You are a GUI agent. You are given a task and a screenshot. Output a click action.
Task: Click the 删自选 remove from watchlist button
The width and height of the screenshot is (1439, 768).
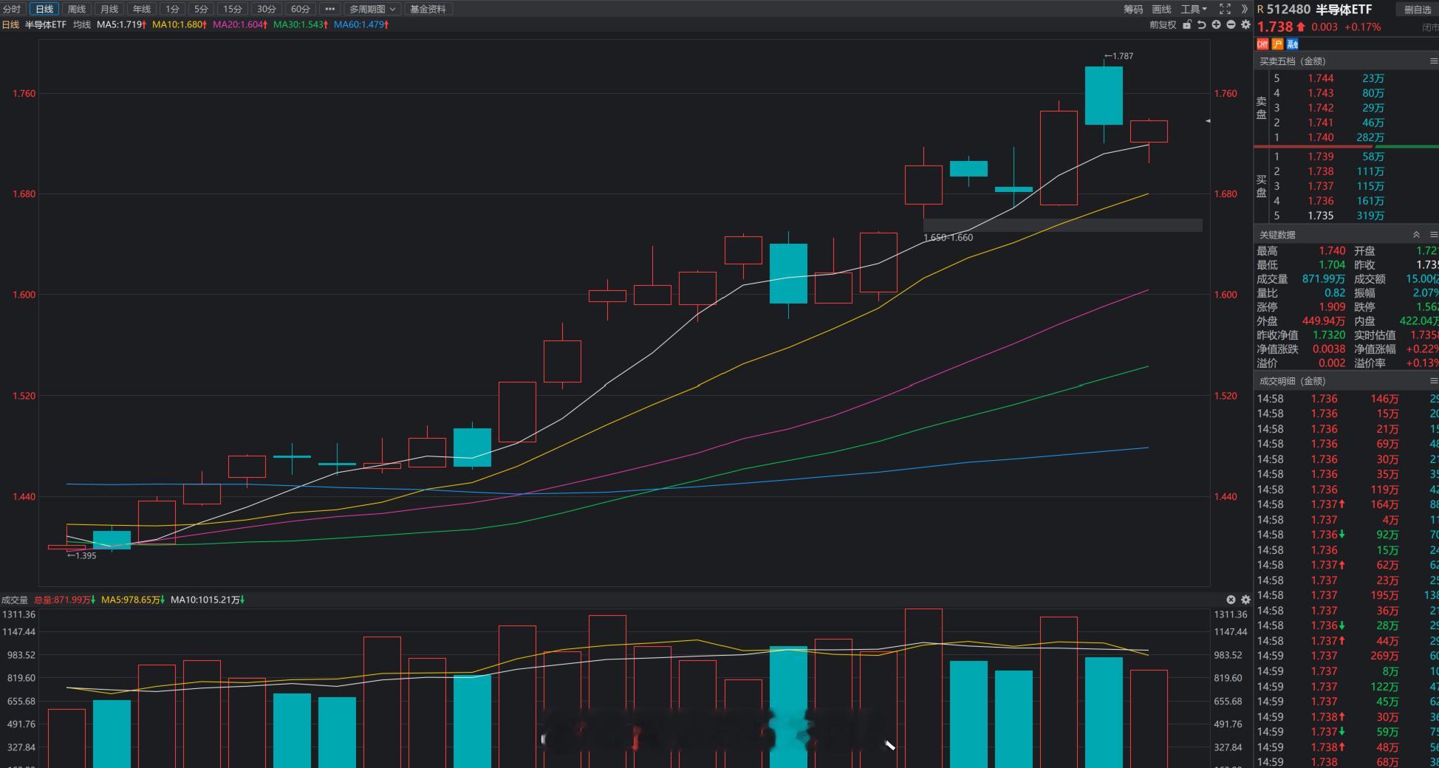pos(1418,10)
